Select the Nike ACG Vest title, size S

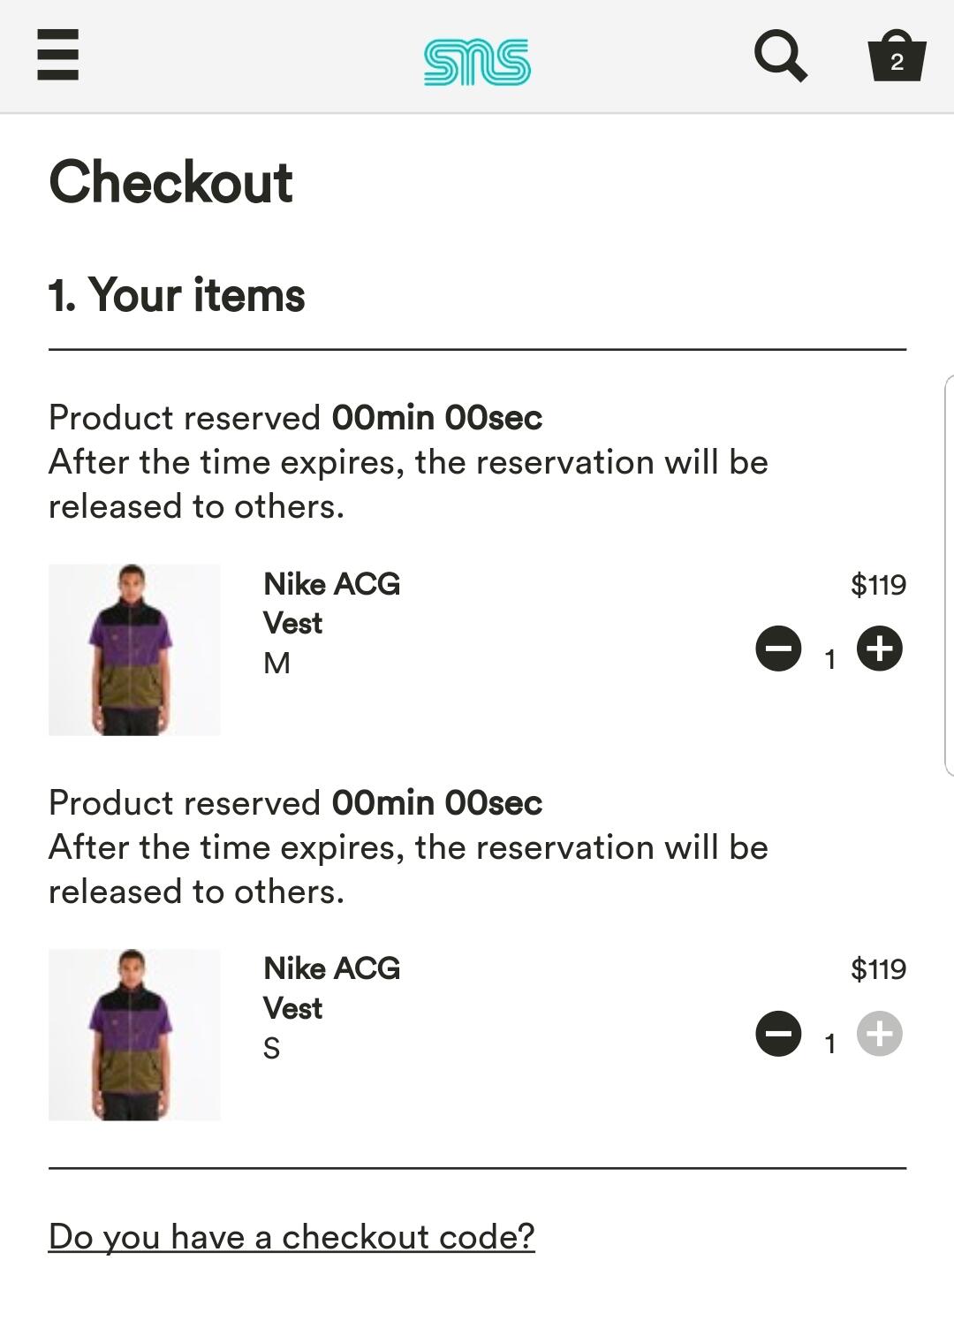coord(331,989)
